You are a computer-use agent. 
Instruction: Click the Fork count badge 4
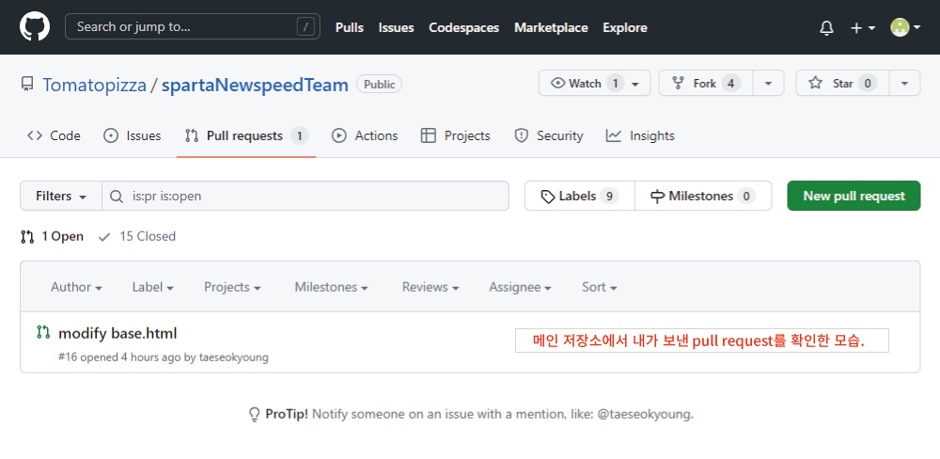(730, 84)
